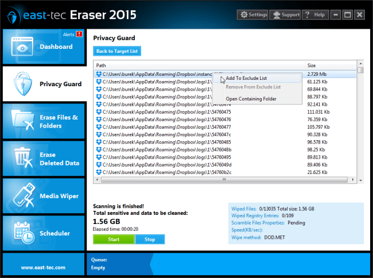Click the Support headset icon
373x278 pixels.
[277, 15]
